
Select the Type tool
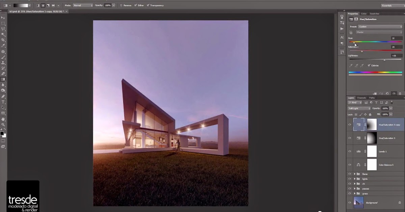(x=3, y=102)
